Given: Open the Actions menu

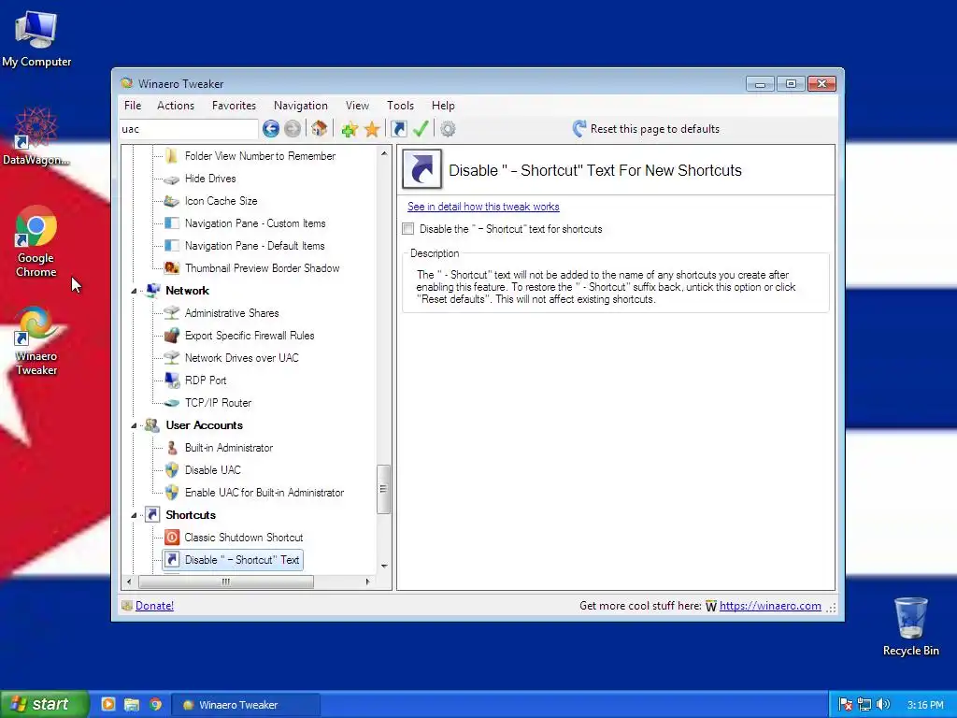Looking at the screenshot, I should 176,106.
